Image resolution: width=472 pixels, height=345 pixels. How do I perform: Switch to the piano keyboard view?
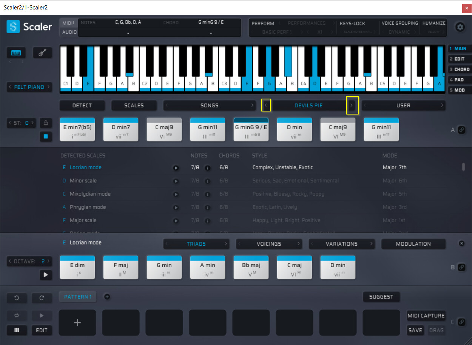[x=16, y=53]
